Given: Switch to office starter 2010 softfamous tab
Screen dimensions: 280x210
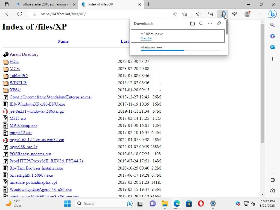Looking at the screenshot, I should point(46,4).
